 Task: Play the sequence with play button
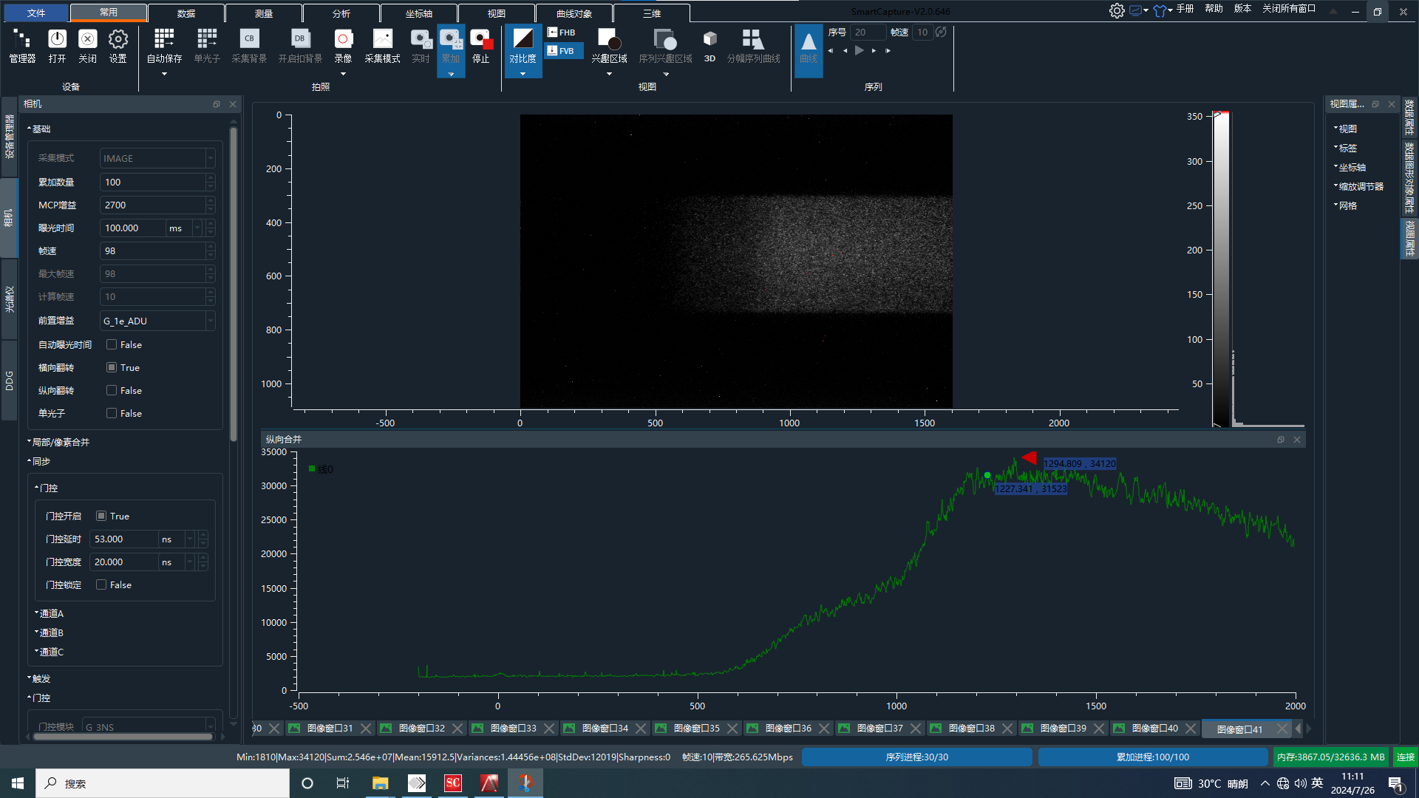[x=859, y=50]
